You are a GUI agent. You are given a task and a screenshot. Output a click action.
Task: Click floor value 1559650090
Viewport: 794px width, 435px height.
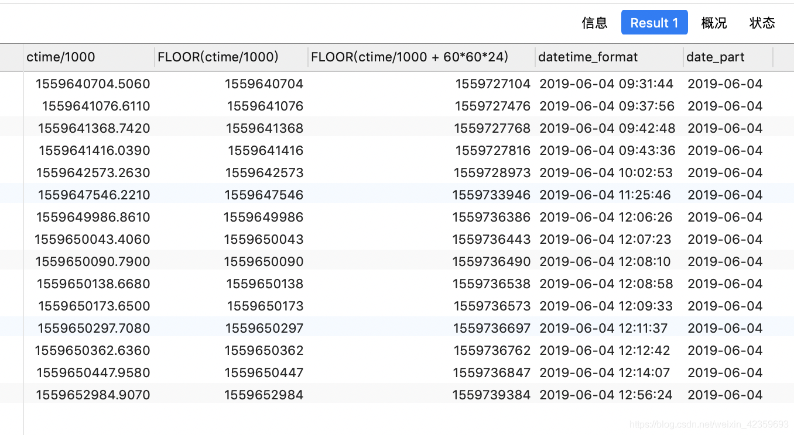[263, 261]
